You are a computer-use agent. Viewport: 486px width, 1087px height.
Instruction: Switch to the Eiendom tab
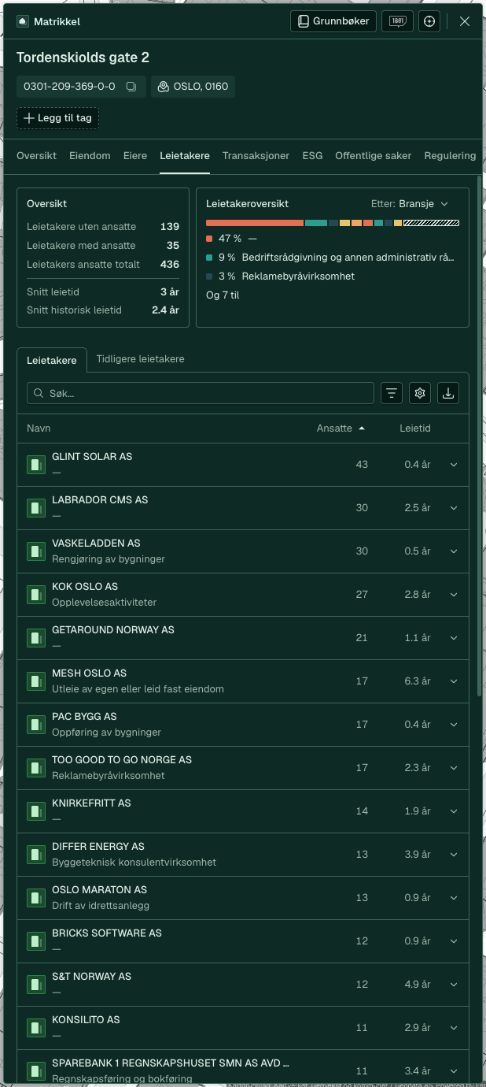point(90,156)
